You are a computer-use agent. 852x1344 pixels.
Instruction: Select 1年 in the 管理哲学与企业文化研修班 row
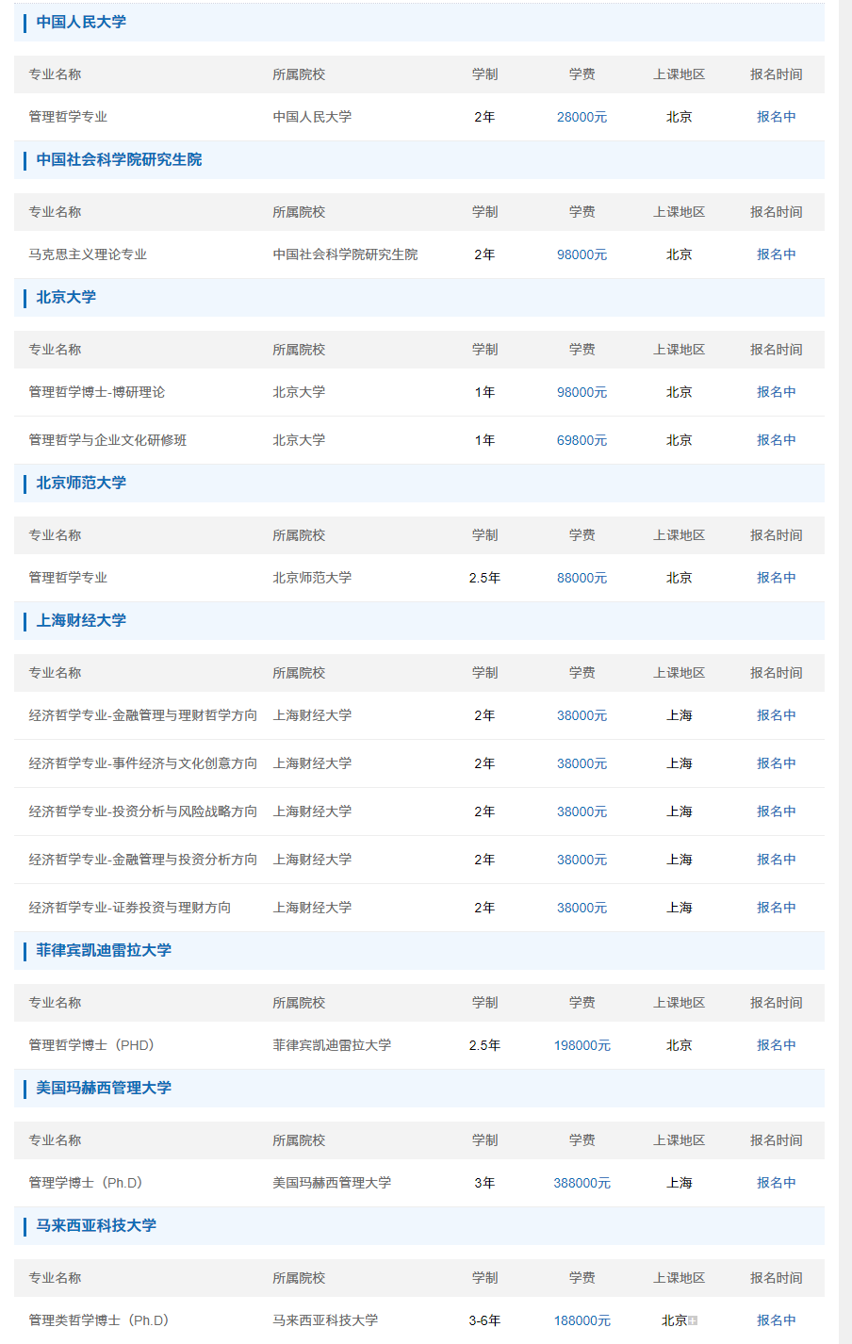click(x=484, y=440)
